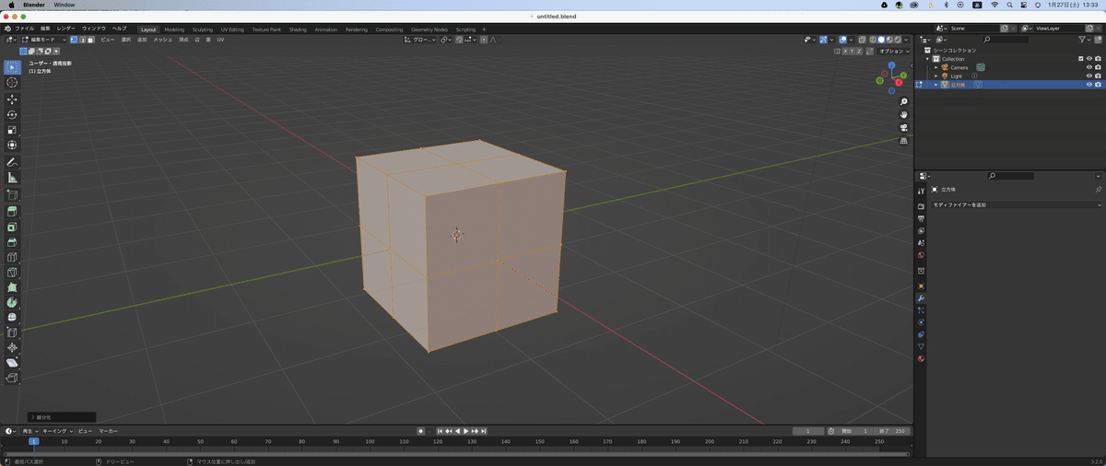The height and width of the screenshot is (466, 1106).
Task: Expand the Camera item in outliner
Action: click(935, 67)
